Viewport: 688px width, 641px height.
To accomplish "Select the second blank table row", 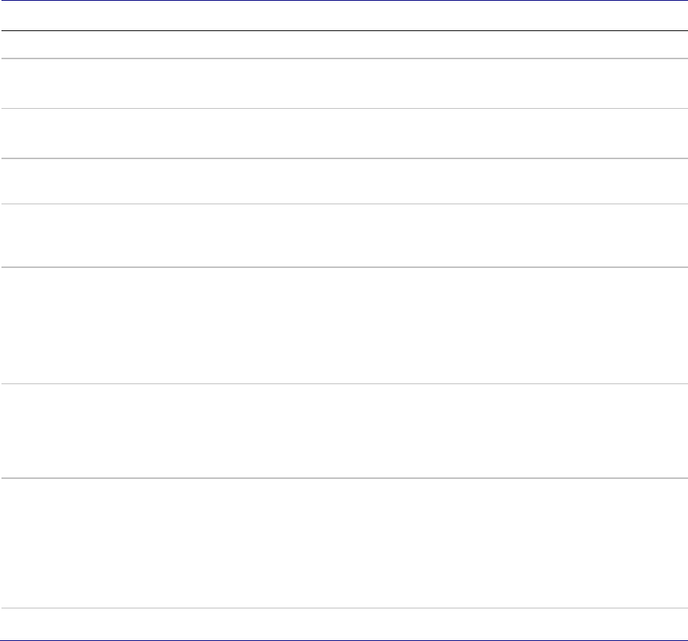I will 344,84.
